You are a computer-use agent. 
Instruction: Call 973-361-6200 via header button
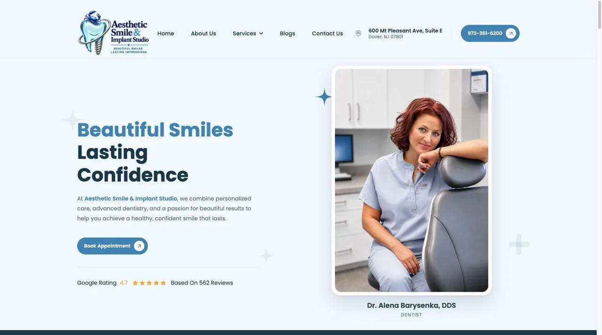pos(490,33)
